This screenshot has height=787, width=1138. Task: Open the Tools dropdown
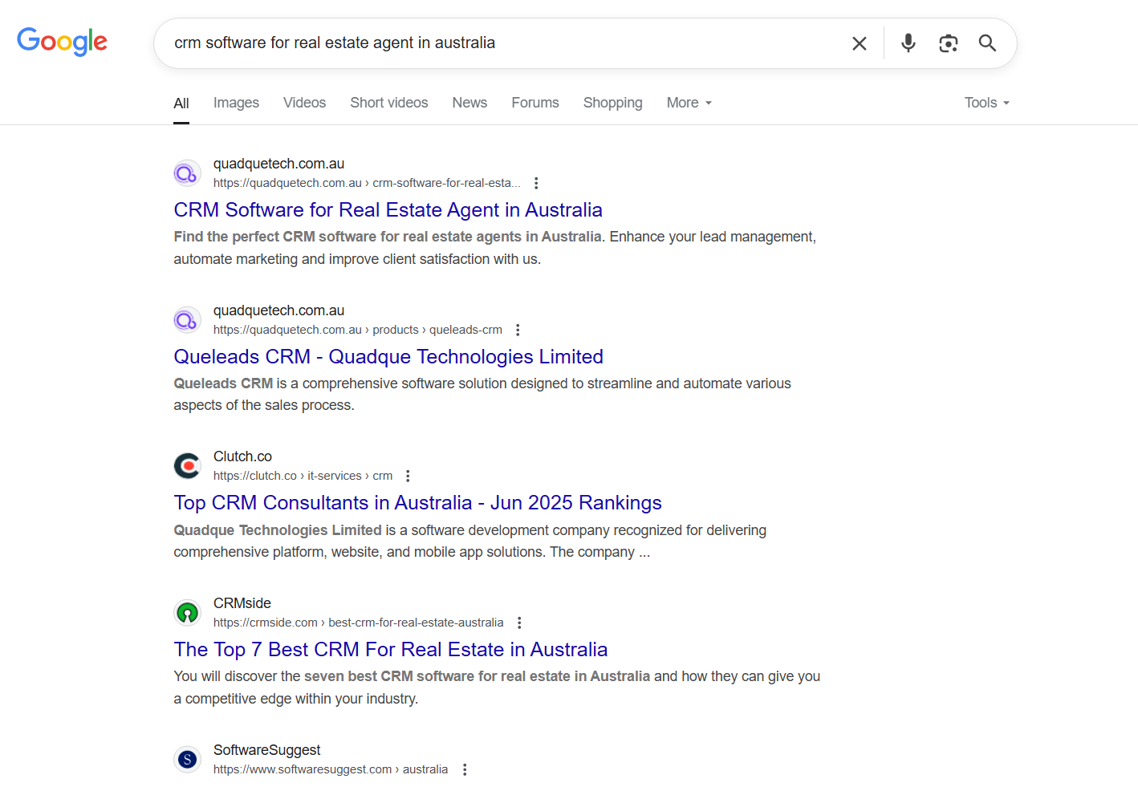pyautogui.click(x=986, y=103)
